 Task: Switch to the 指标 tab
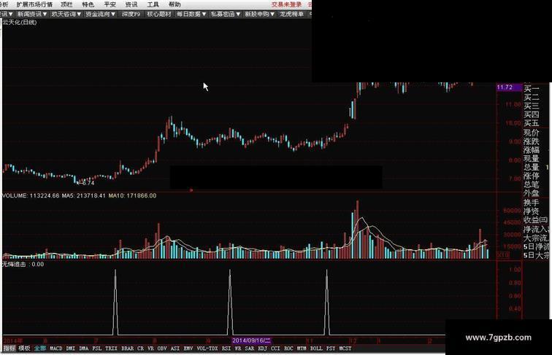pyautogui.click(x=9, y=348)
